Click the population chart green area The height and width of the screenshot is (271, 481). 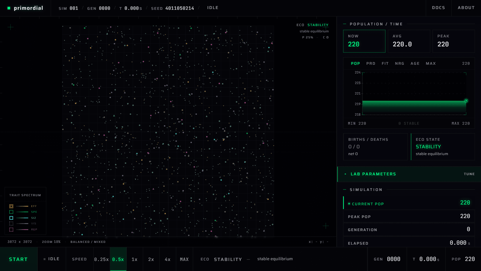coord(414,107)
